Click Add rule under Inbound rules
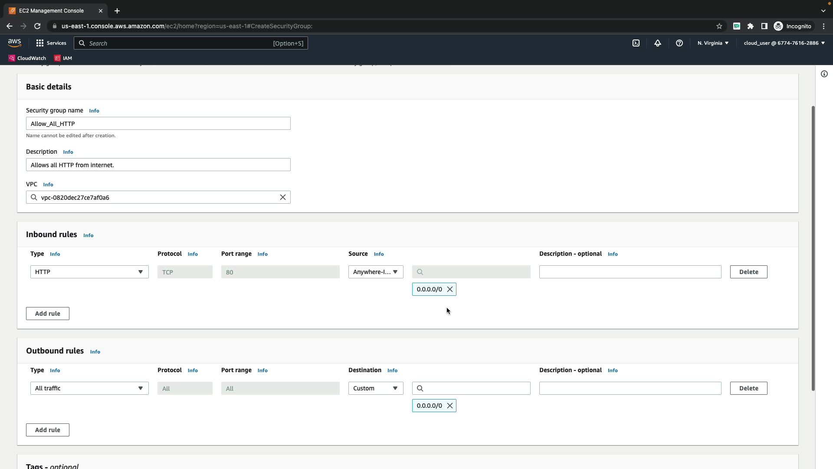This screenshot has height=469, width=833. click(x=48, y=314)
